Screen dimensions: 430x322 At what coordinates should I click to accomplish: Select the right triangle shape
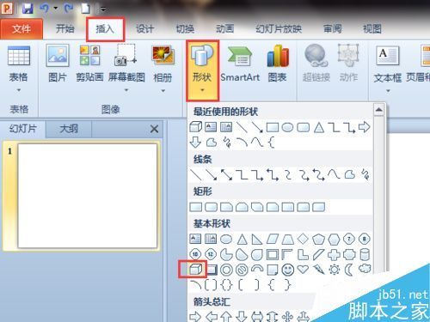(257, 239)
